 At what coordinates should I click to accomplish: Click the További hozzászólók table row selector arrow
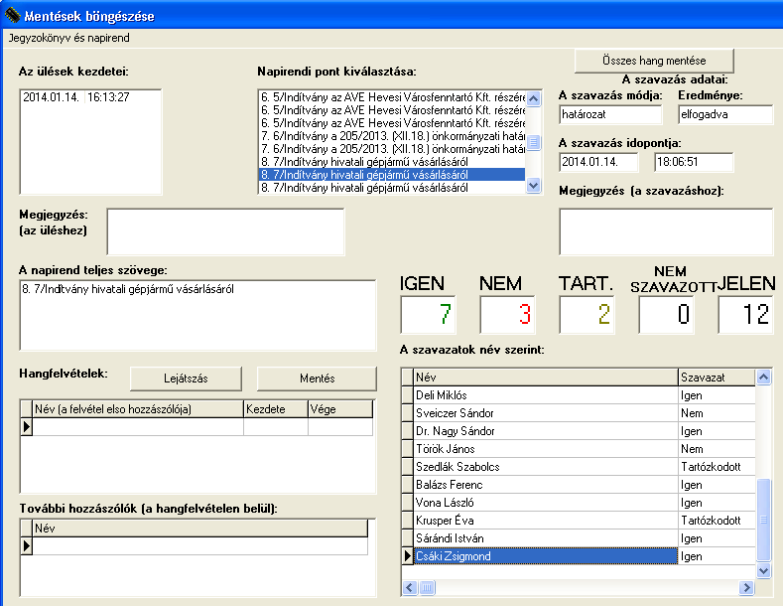coord(27,546)
